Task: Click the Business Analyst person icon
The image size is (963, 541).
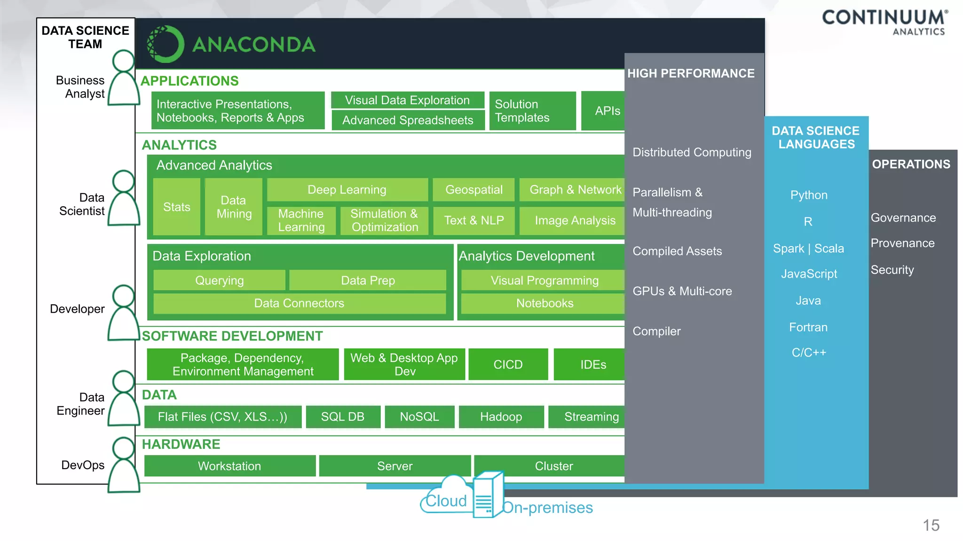Action: point(124,78)
